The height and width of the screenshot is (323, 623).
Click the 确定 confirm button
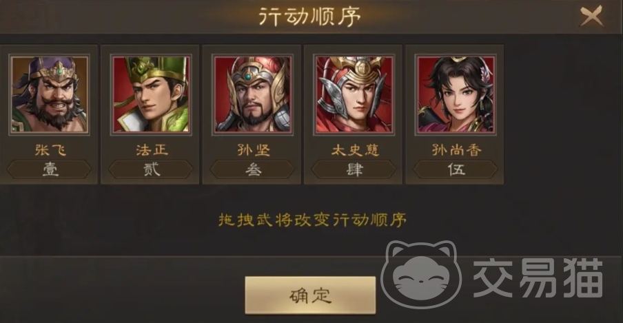pos(310,295)
